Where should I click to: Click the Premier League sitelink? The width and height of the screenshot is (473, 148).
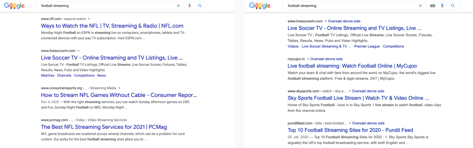[x=367, y=46]
